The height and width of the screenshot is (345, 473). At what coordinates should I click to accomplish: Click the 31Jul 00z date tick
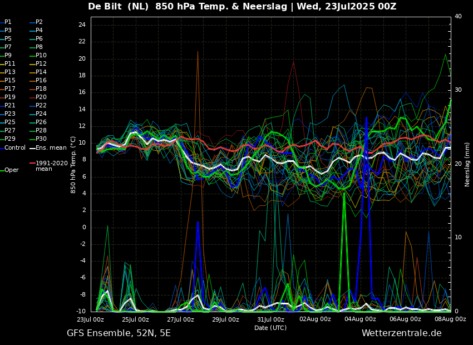[270, 319]
